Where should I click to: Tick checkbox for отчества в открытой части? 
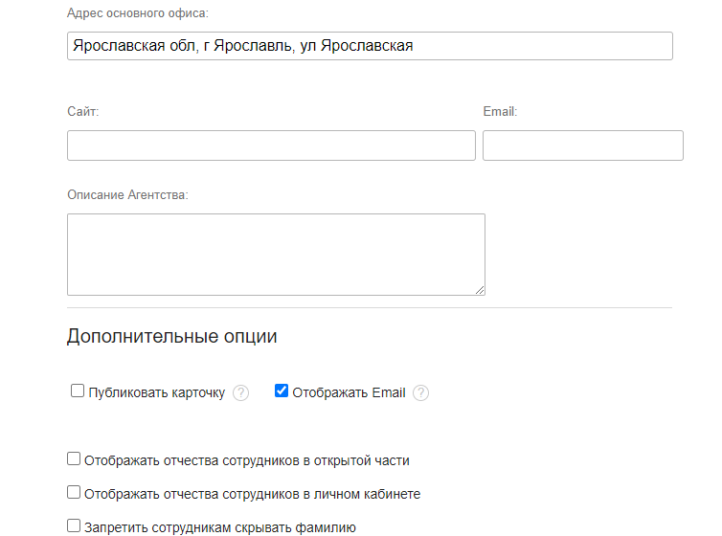(74, 459)
